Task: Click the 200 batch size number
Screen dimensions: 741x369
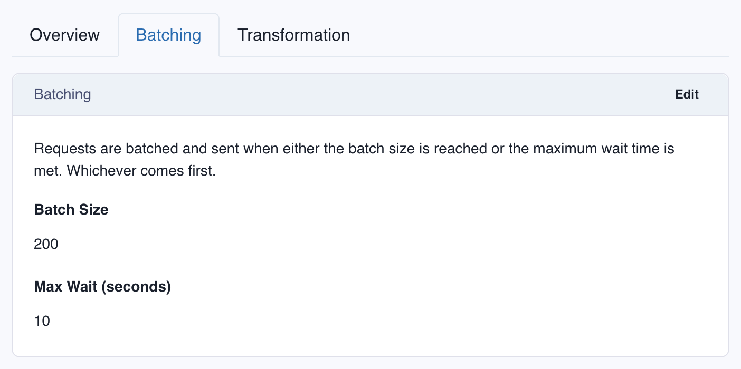Action: tap(45, 244)
